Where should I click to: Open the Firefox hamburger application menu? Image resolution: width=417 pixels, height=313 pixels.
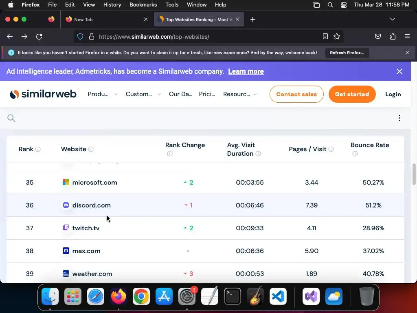point(407,36)
